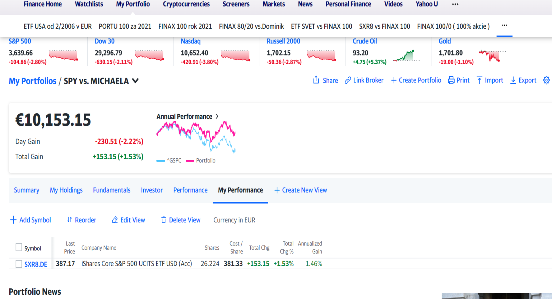Sort by the Shares column header

tap(212, 248)
